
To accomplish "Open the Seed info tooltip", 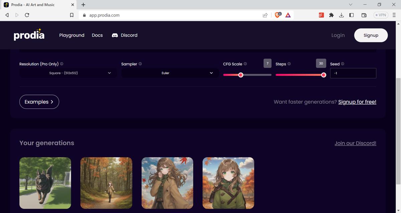I will [x=342, y=63].
